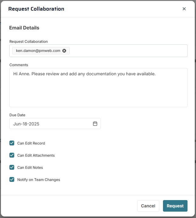Click empty space in recipients field
Viewport: 196px width, 218px height.
coord(127,51)
